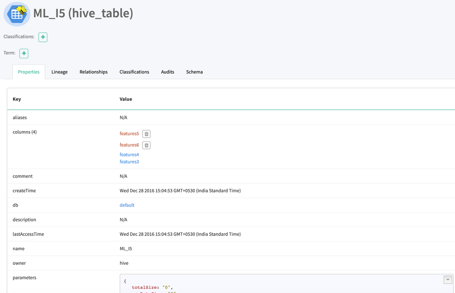Select the owner key cell
Image resolution: width=455 pixels, height=293 pixels.
click(19, 263)
